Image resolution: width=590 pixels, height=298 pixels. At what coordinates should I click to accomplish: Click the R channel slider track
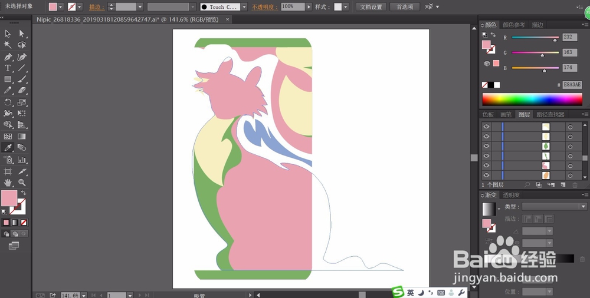tap(535, 37)
